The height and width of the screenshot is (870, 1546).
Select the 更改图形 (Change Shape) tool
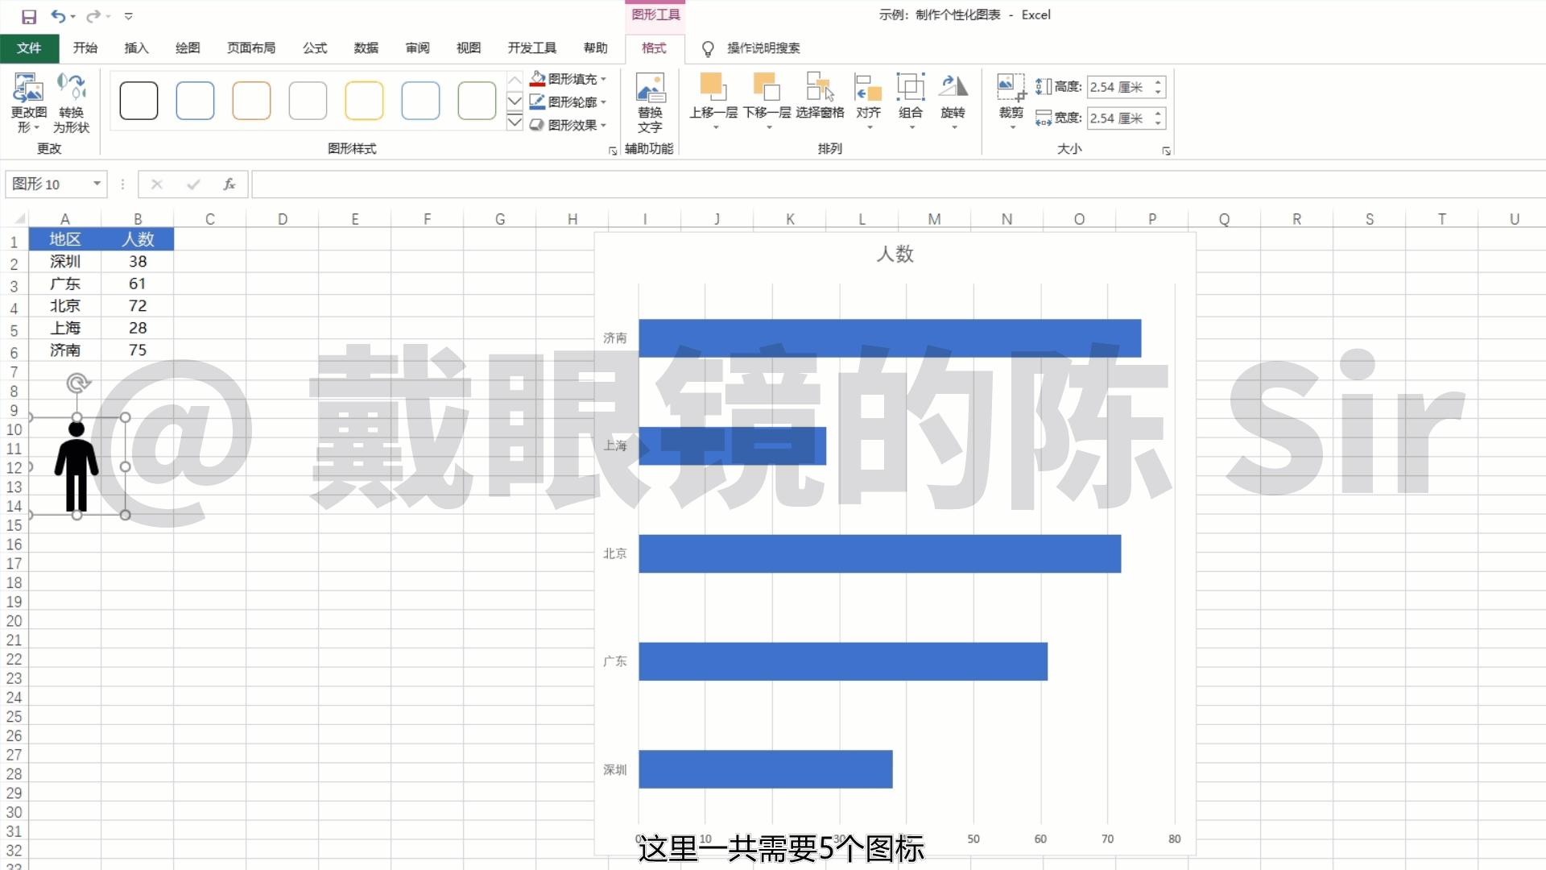[28, 103]
